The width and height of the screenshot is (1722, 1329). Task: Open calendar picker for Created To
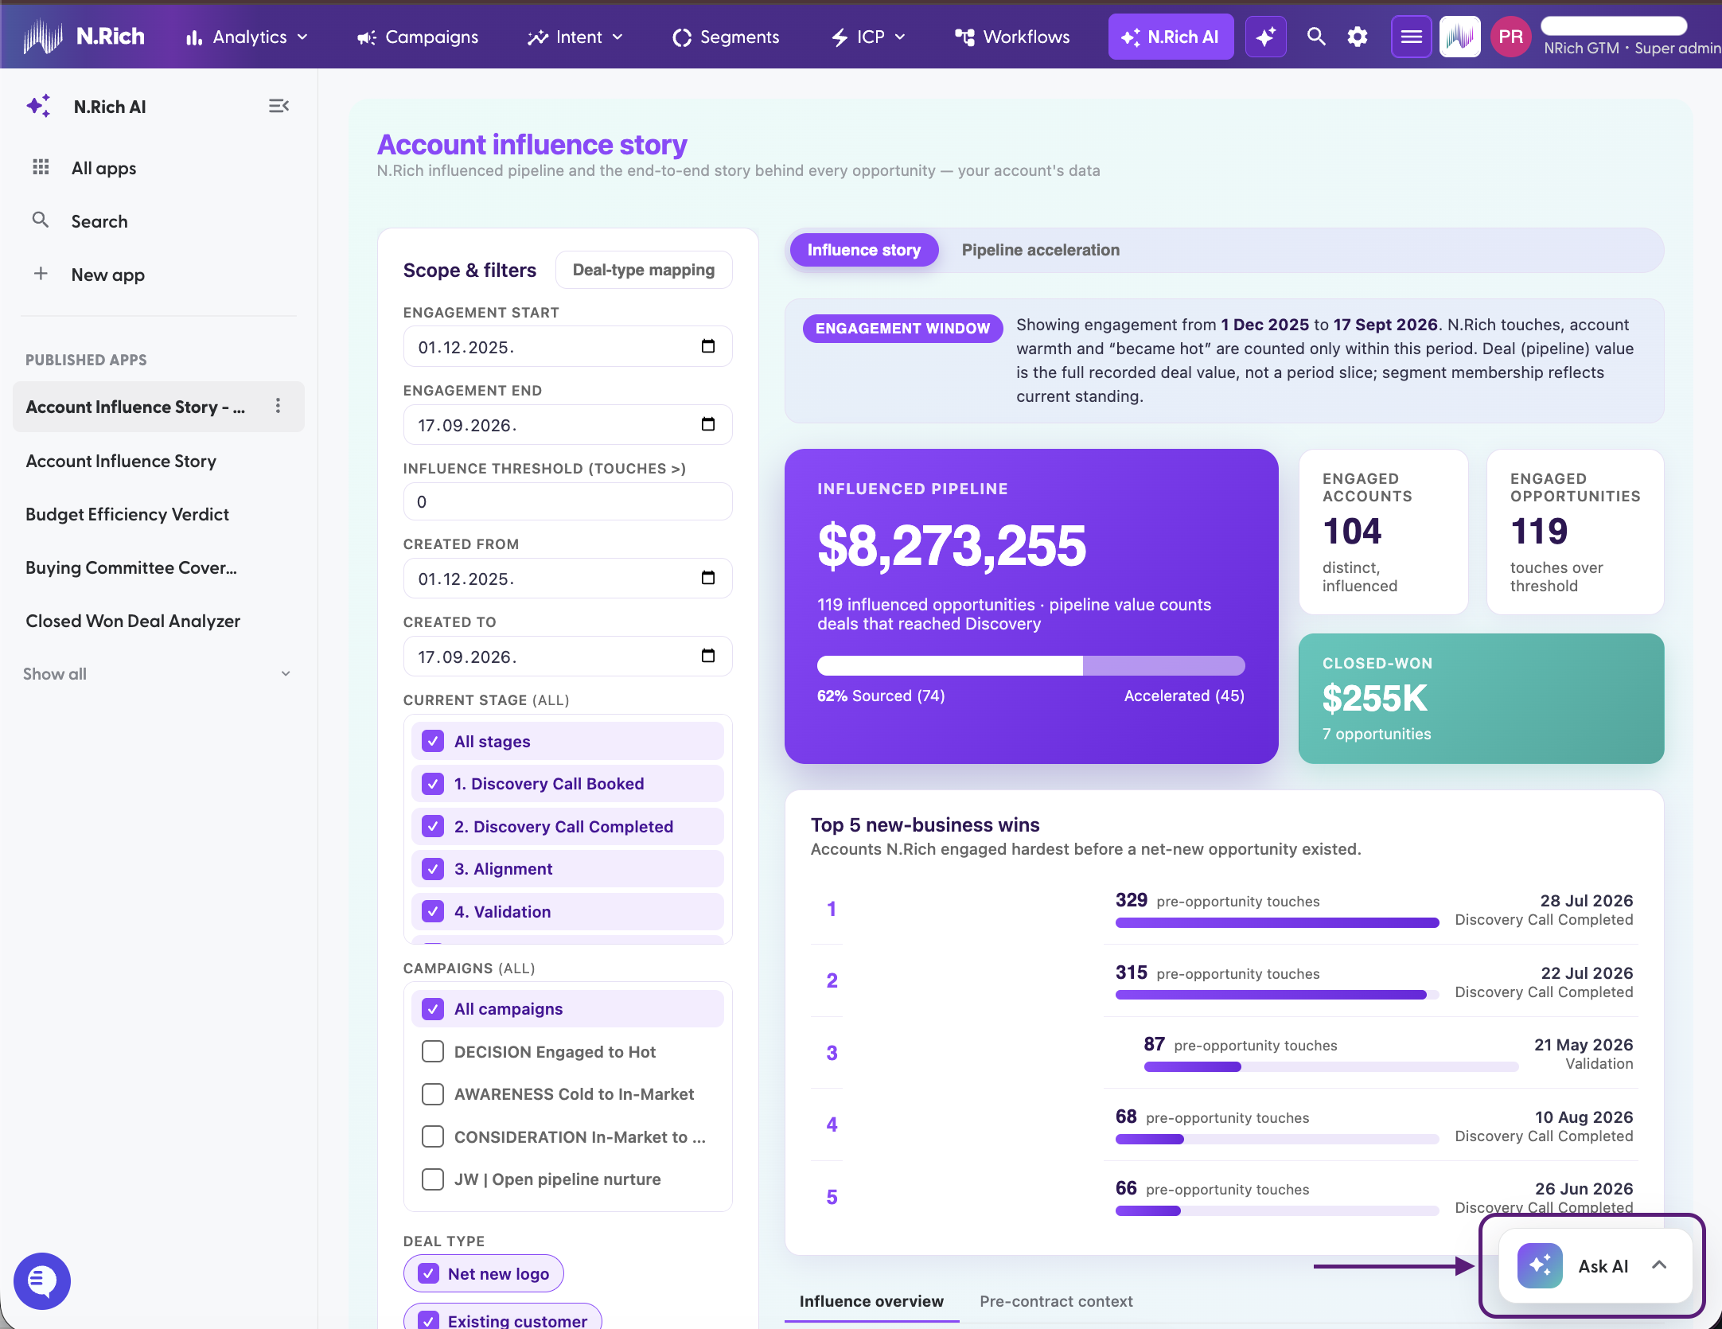click(x=708, y=656)
